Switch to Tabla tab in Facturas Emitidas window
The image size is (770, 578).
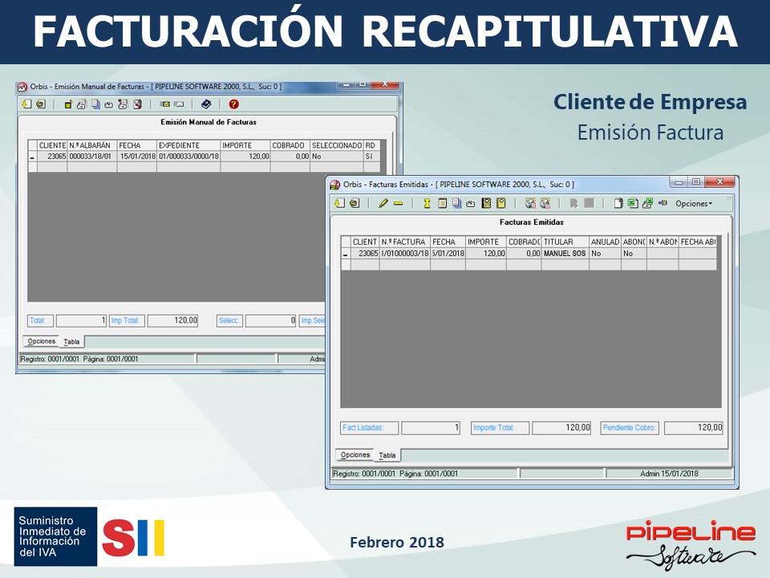point(387,456)
